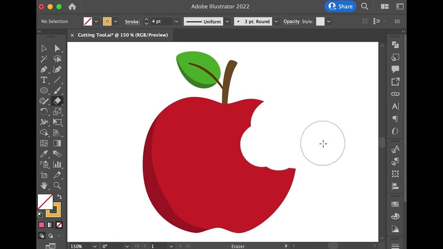Pick the Magic Wand tool
This screenshot has height=249, width=443.
[44, 59]
